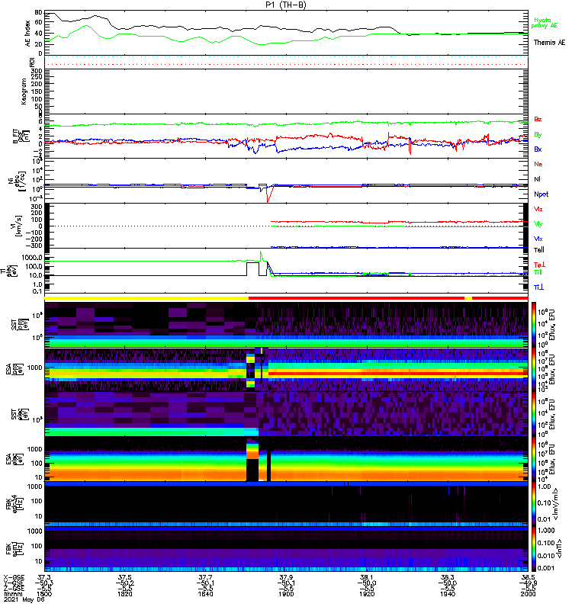
Task: Click the red "Viz" legend label
Action: (538, 209)
